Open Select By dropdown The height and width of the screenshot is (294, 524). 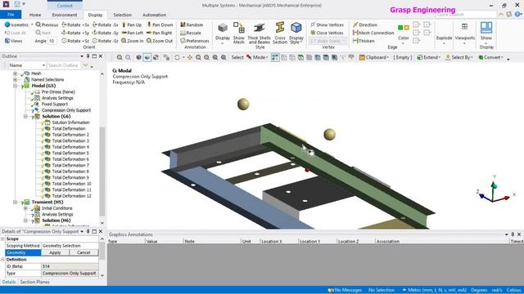click(x=458, y=57)
